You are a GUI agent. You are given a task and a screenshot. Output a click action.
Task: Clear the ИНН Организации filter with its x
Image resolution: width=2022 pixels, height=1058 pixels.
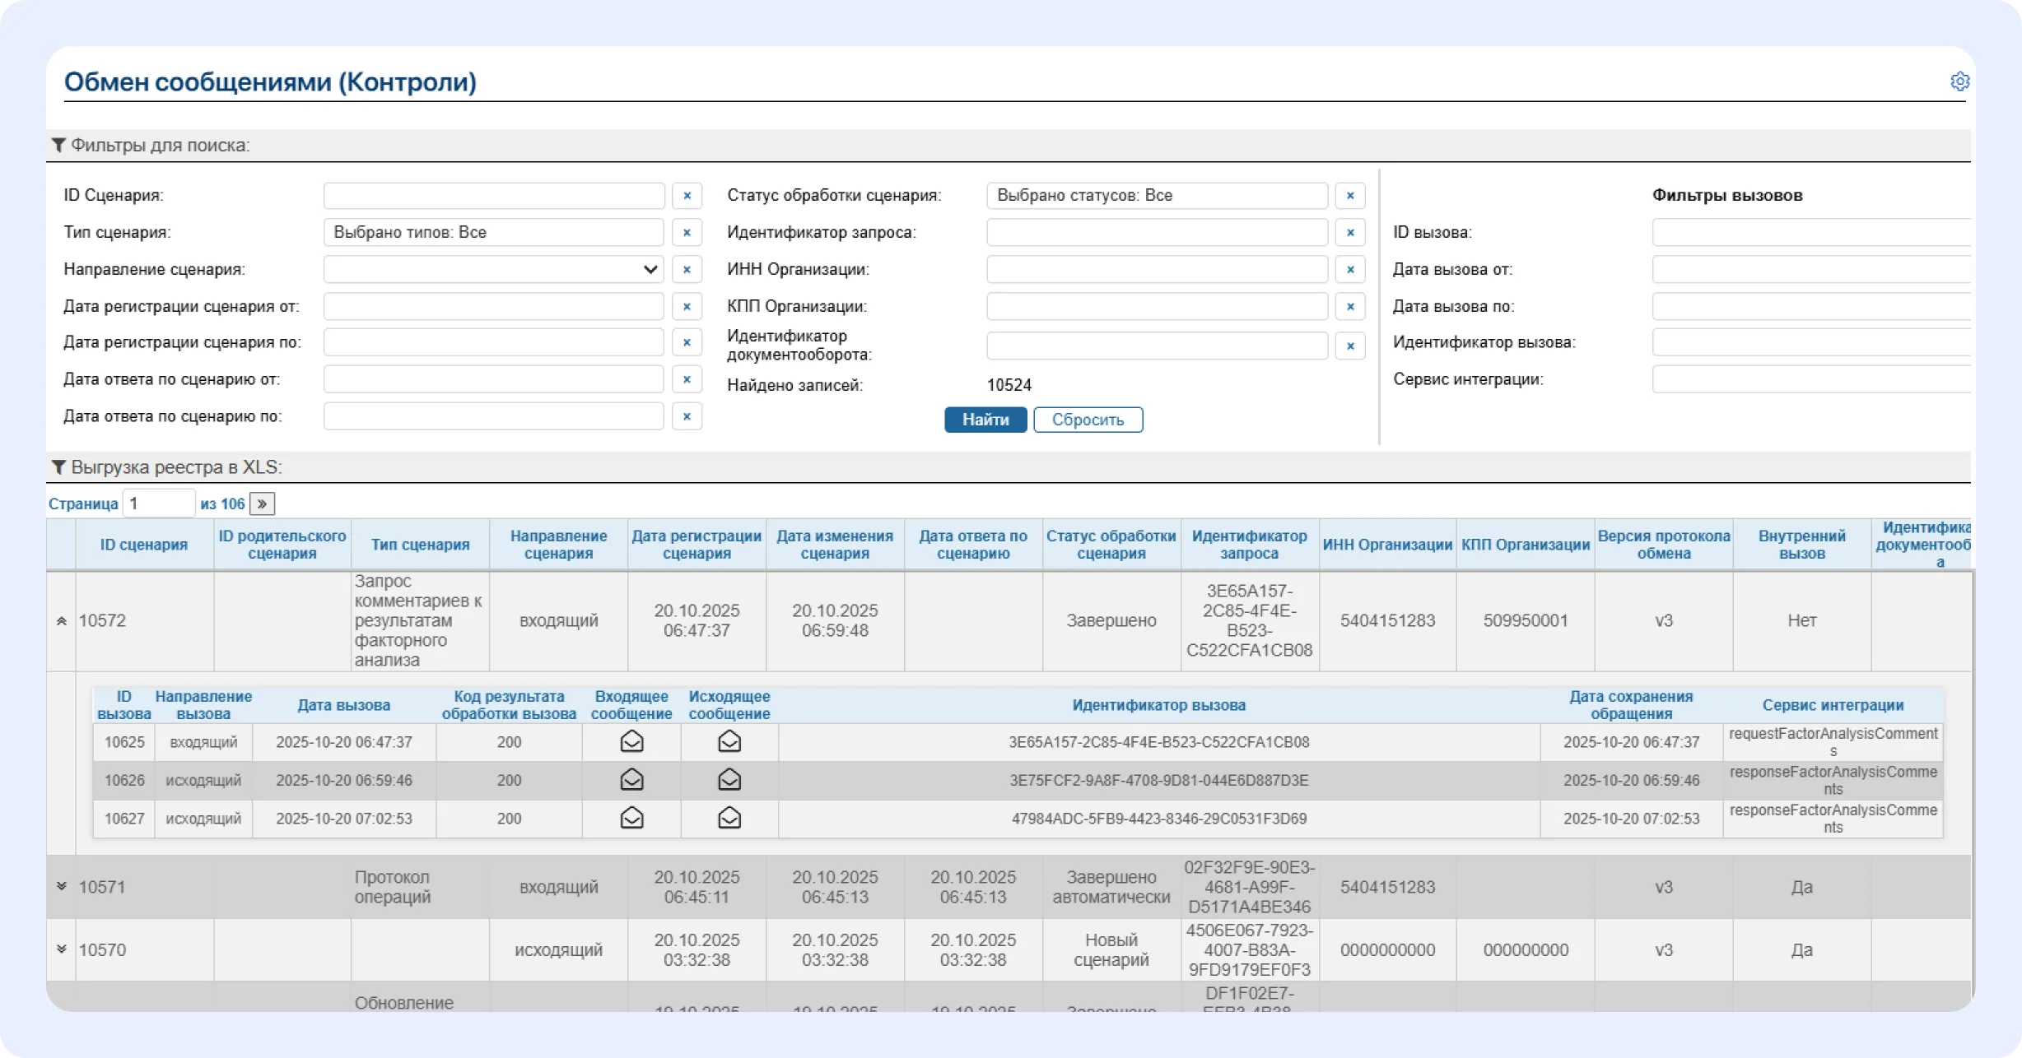click(1349, 270)
